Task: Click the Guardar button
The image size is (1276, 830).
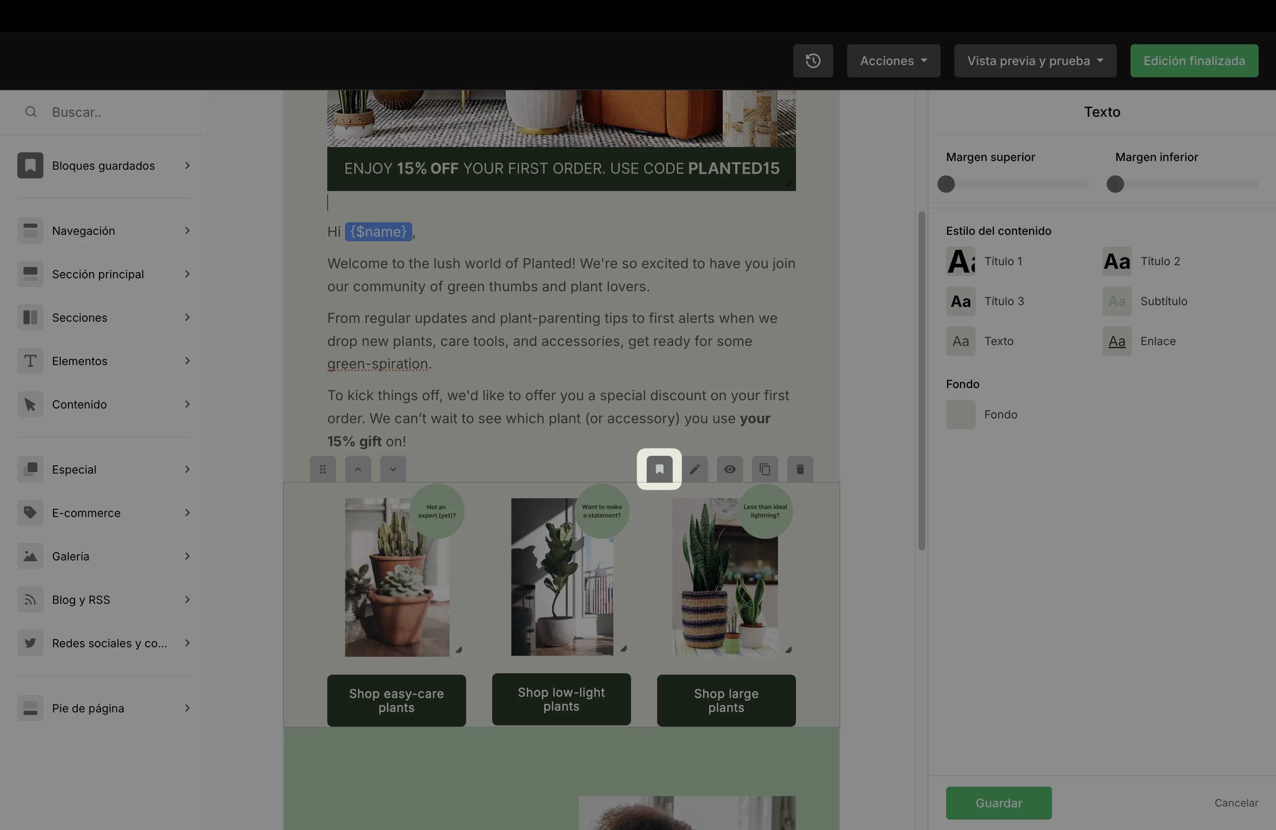Action: (998, 803)
